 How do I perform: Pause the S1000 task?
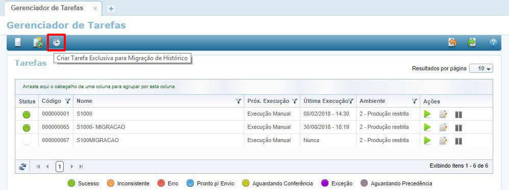click(x=459, y=115)
